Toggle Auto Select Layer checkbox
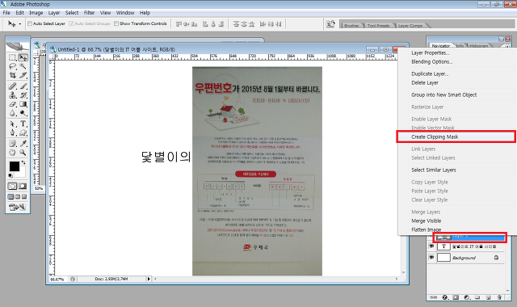This screenshot has width=517, height=307. tap(30, 23)
